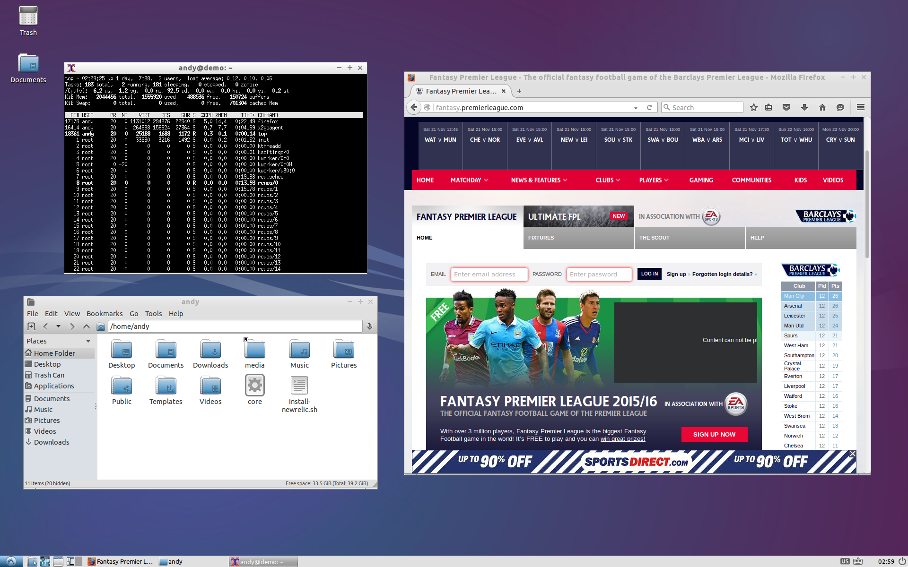
Task: Open the Trash desktop icon
Action: tap(28, 21)
